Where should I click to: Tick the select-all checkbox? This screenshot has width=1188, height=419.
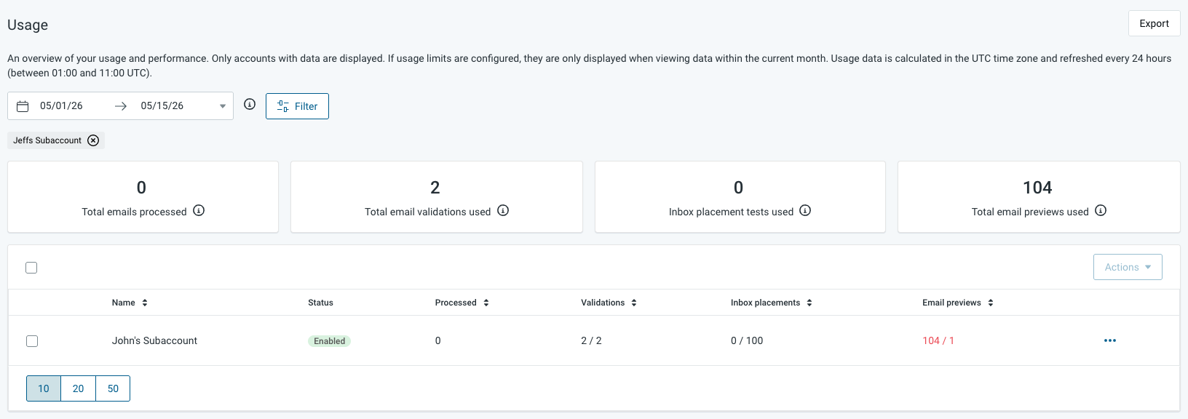(x=31, y=268)
